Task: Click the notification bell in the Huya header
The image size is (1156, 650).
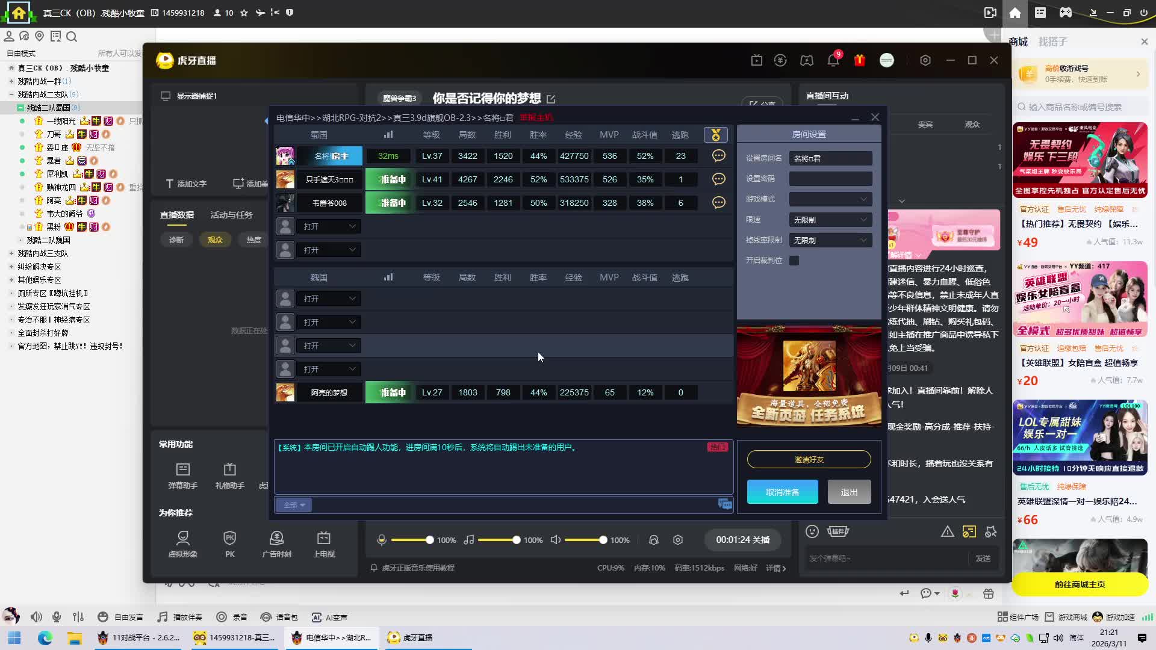Action: [833, 60]
